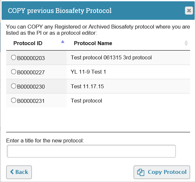Click the Protocol ID column header
This screenshot has height=182, width=195.
28,43
